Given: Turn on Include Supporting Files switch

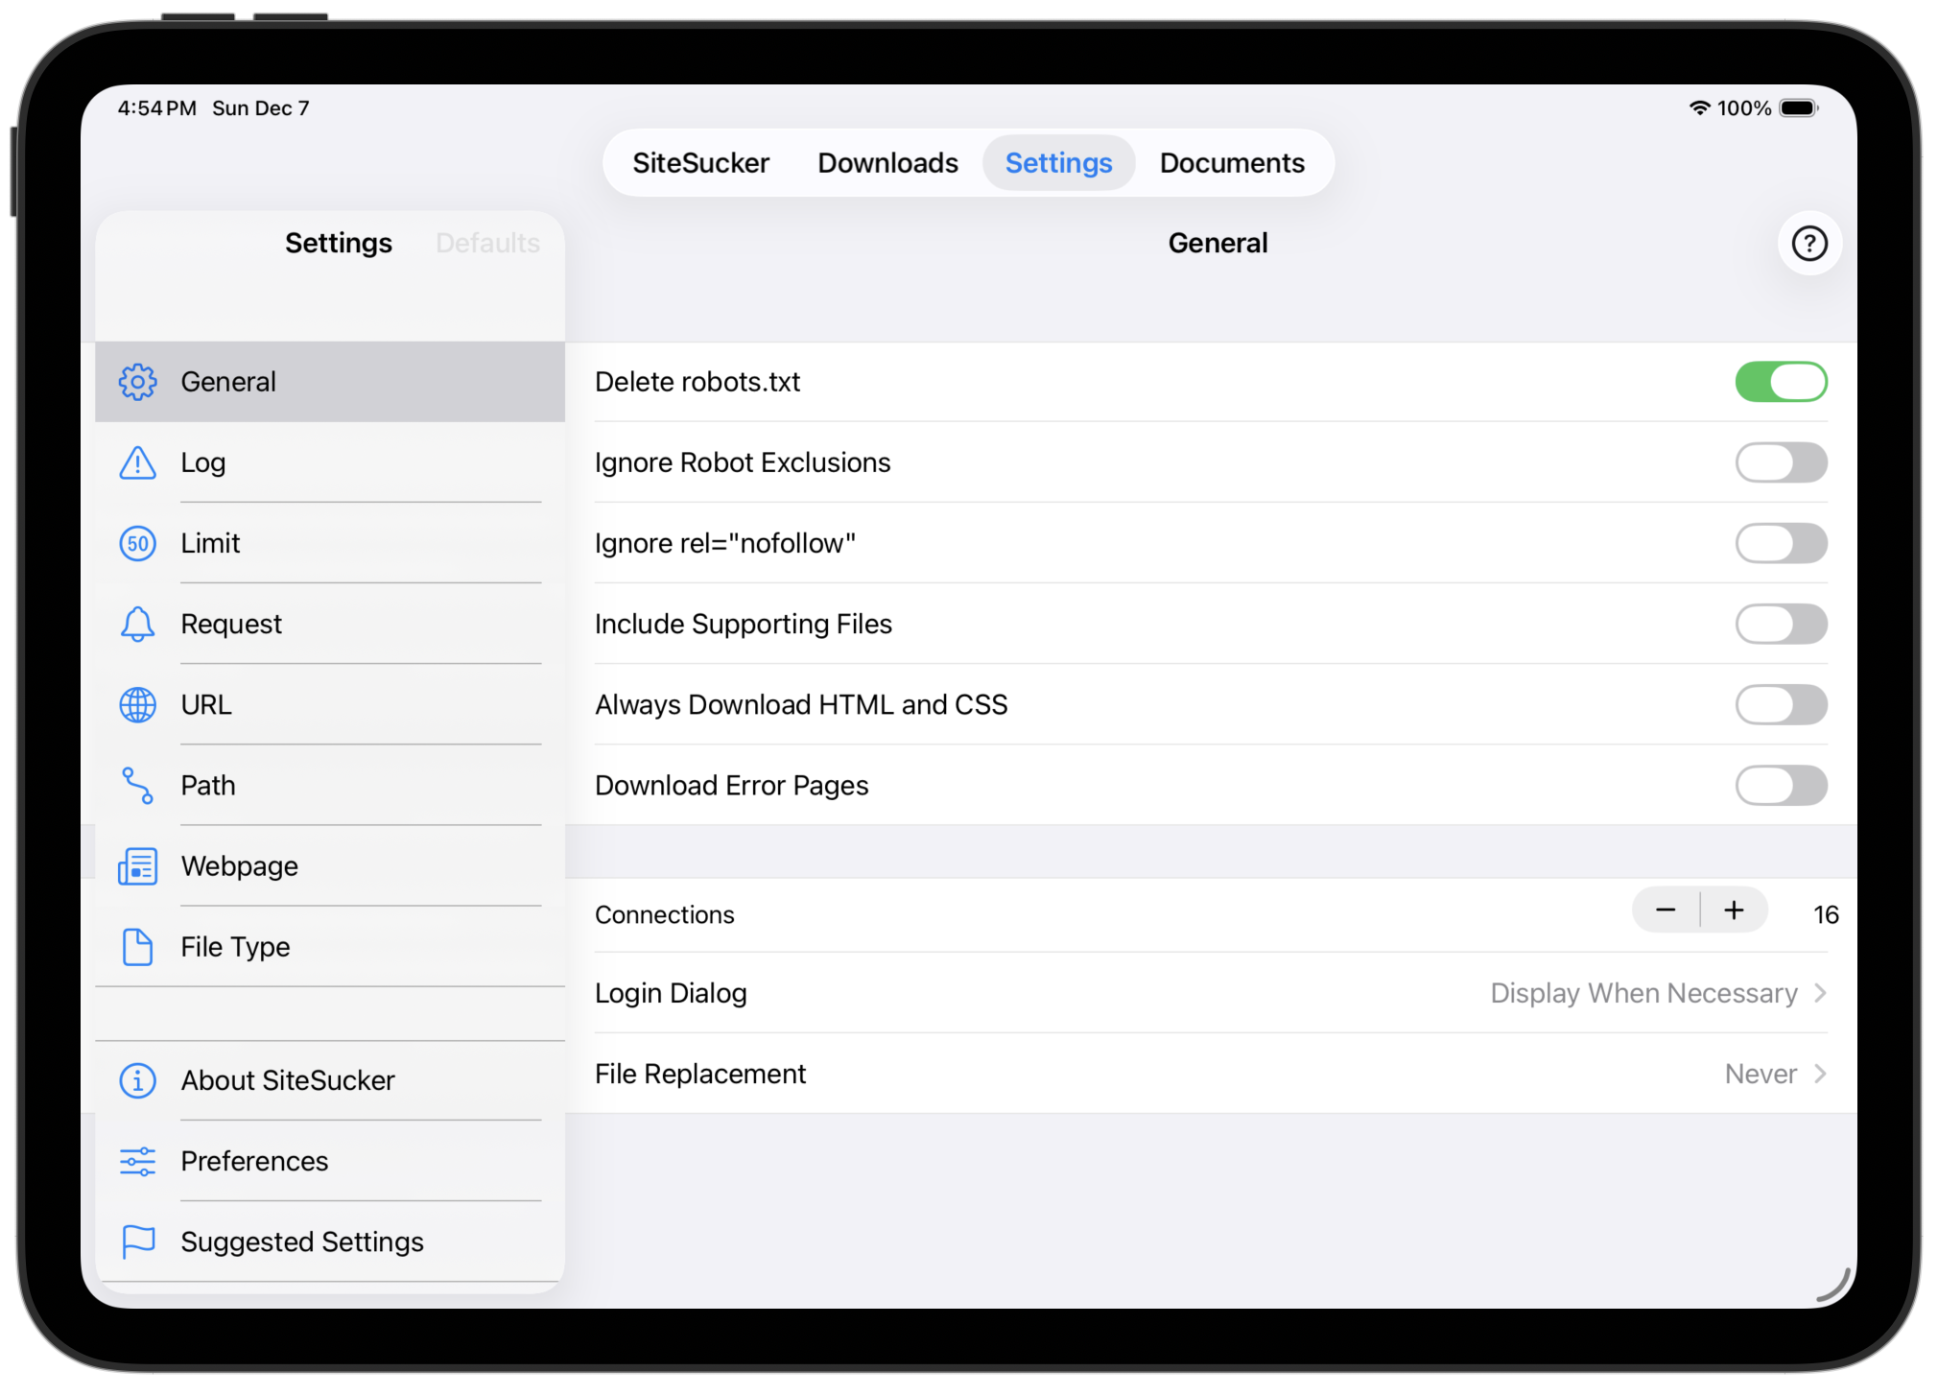Looking at the screenshot, I should (x=1781, y=624).
